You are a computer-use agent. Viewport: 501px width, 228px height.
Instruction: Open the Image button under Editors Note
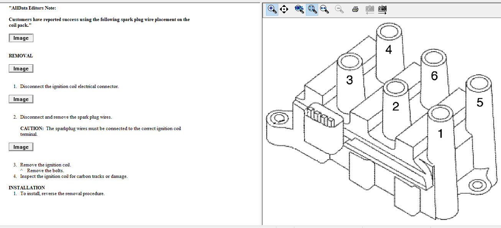(21, 38)
